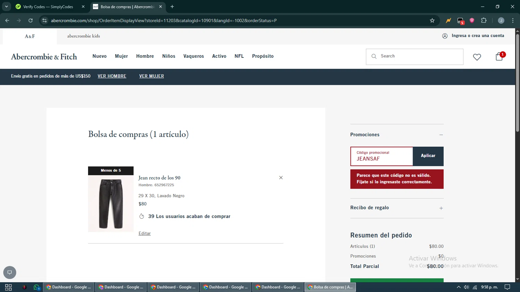Click the Hombre: 652967225 text
520x292 pixels.
pos(156,185)
